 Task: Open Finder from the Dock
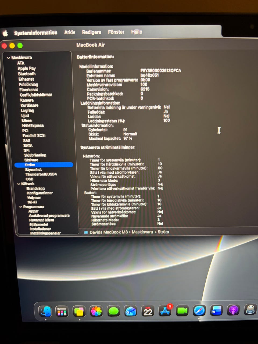[45, 312]
